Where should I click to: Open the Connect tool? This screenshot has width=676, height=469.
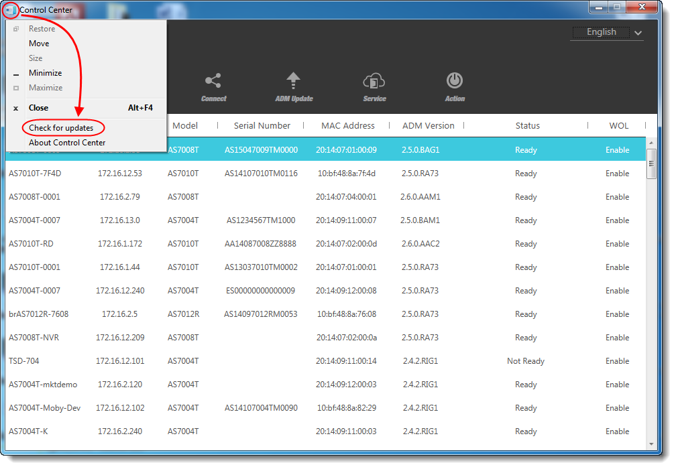pos(213,86)
